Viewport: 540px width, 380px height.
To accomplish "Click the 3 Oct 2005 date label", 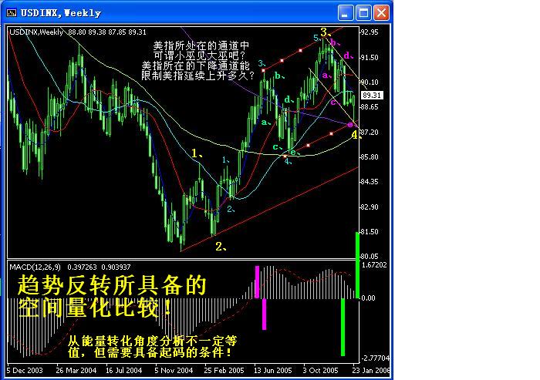I will point(320,371).
